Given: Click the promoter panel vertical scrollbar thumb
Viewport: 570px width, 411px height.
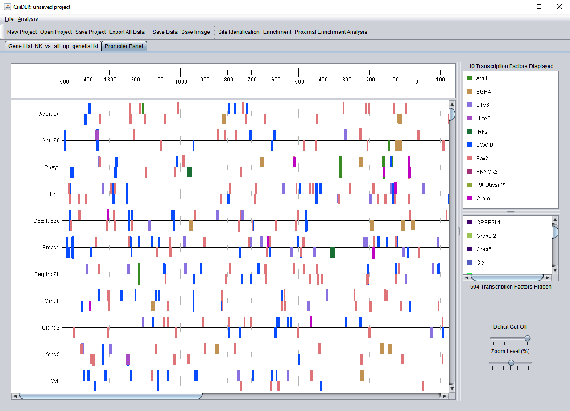Looking at the screenshot, I should 452,114.
